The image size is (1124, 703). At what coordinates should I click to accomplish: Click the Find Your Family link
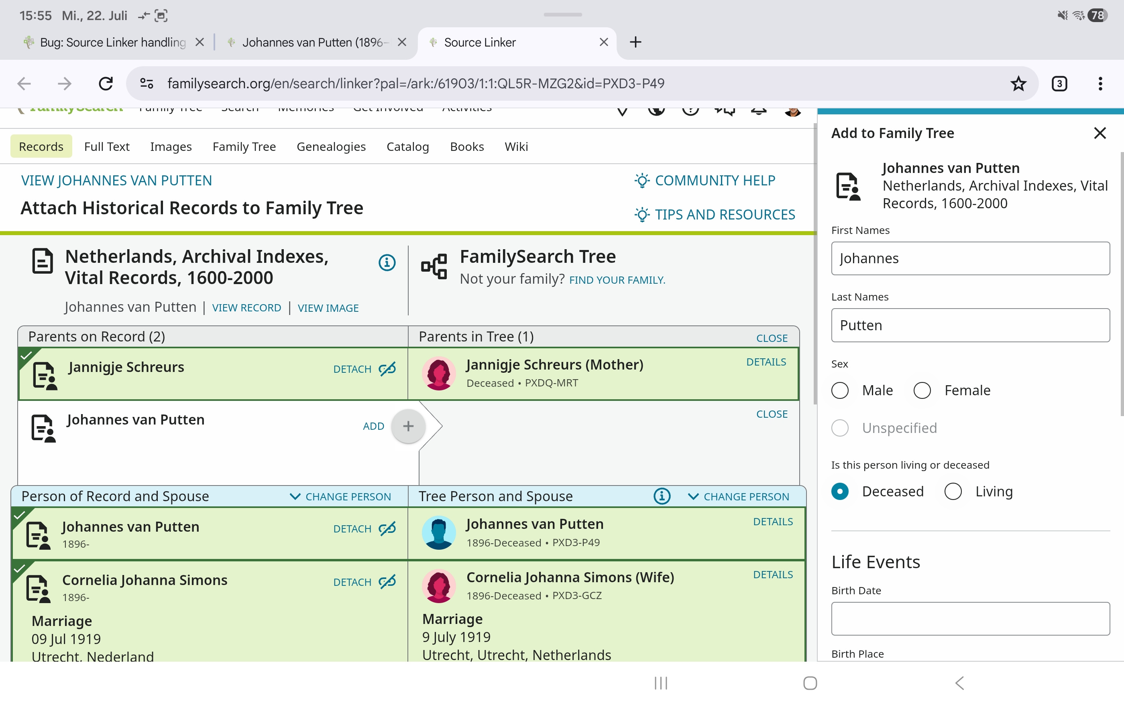click(617, 280)
